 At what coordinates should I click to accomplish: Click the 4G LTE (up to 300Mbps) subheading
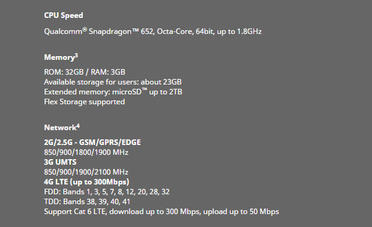point(87,182)
